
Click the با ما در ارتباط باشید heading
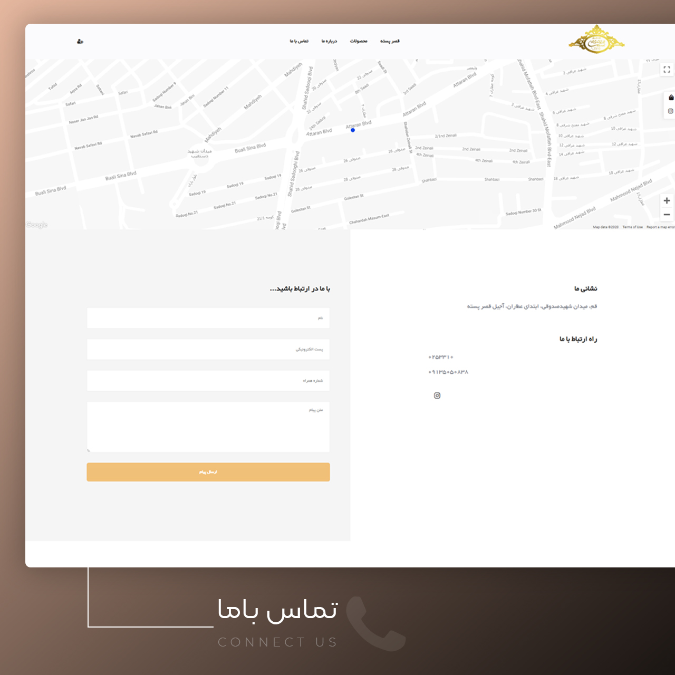pos(300,289)
